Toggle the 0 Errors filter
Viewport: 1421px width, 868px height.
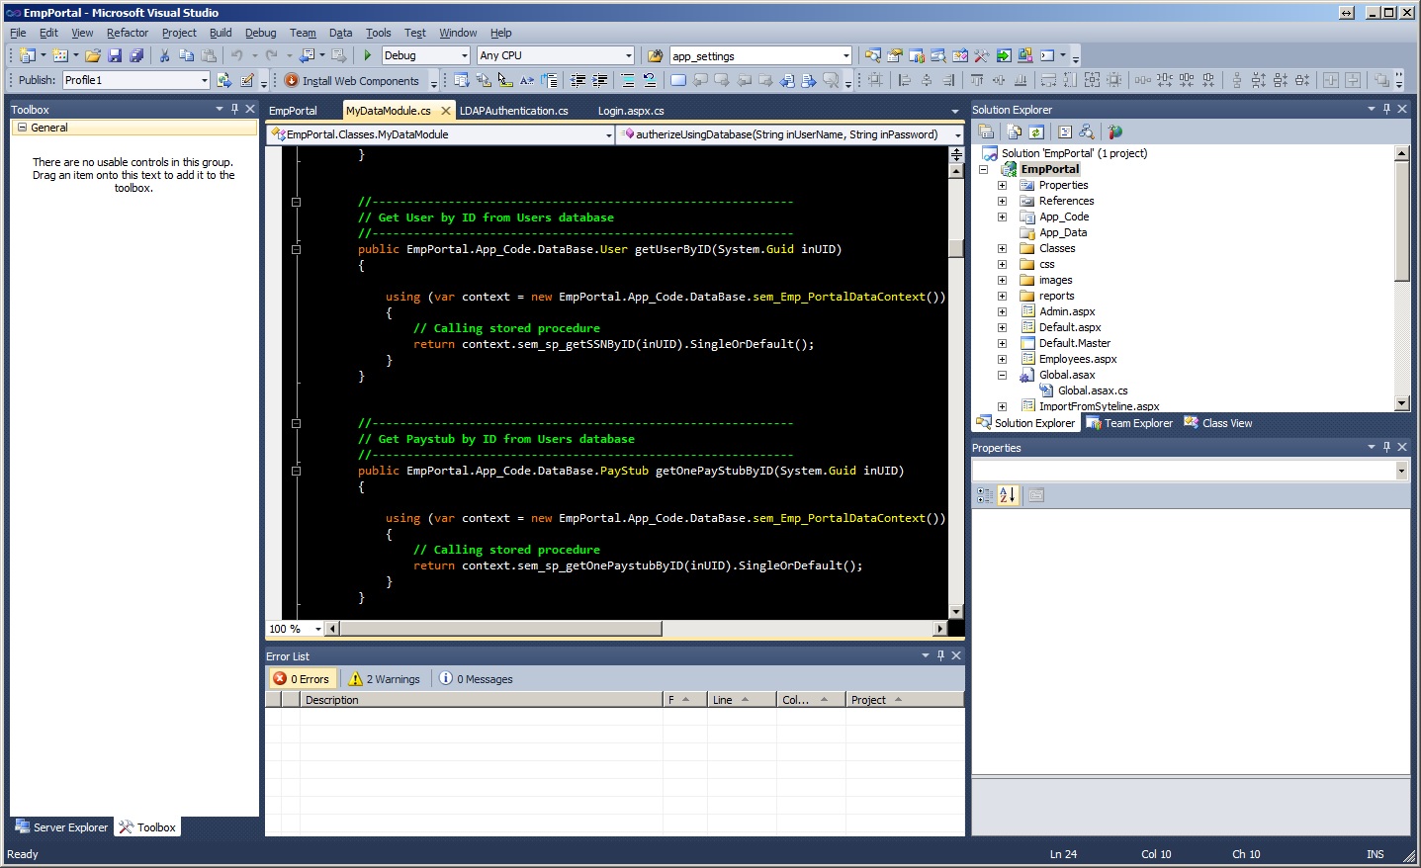coord(302,679)
